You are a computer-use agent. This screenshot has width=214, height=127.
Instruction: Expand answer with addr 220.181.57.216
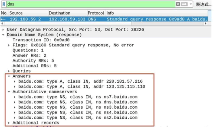15,81
